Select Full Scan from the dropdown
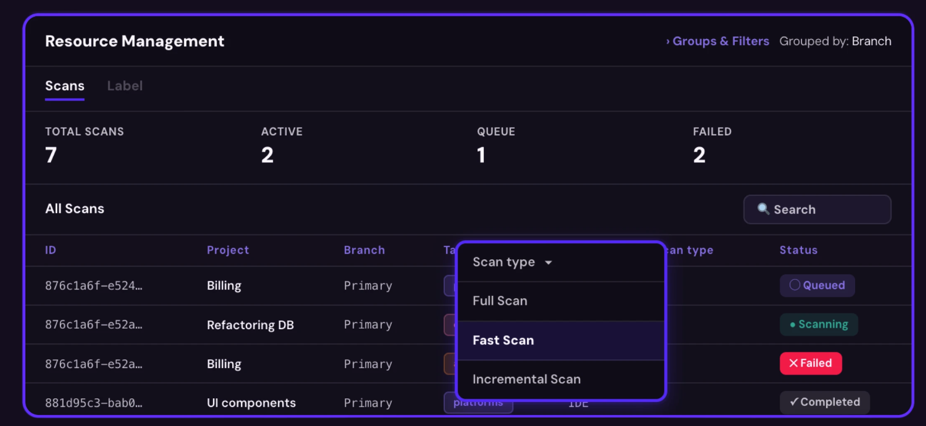Screen dimensions: 926x426 click(x=560, y=301)
